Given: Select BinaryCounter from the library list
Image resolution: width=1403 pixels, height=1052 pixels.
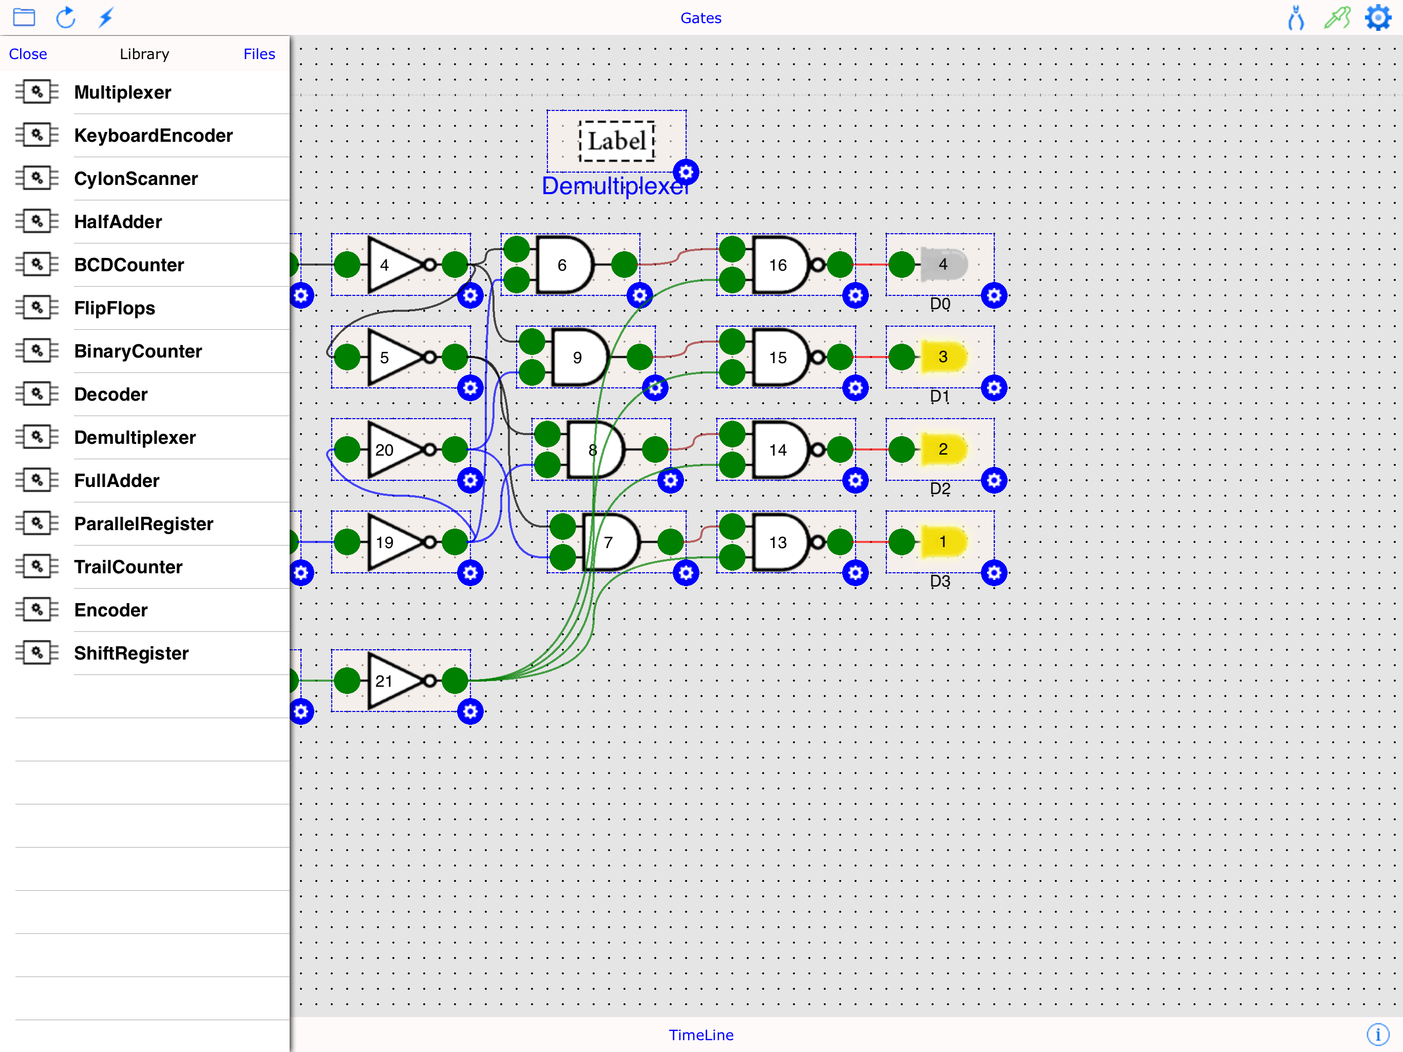Looking at the screenshot, I should (x=145, y=351).
